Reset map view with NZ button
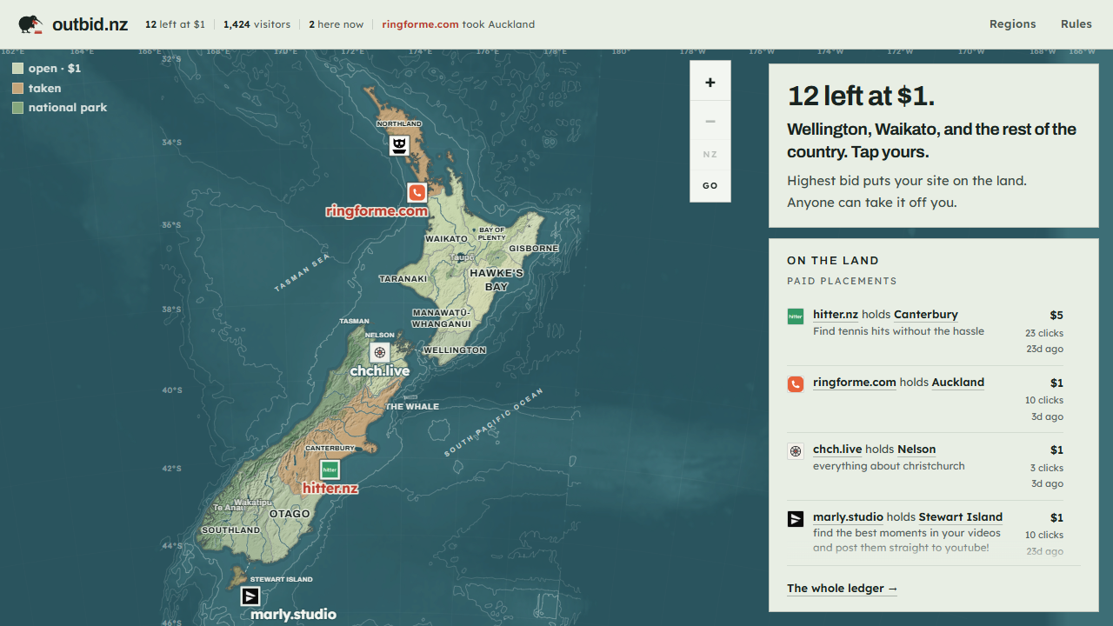Screen dimensions: 1113x626 coord(710,155)
